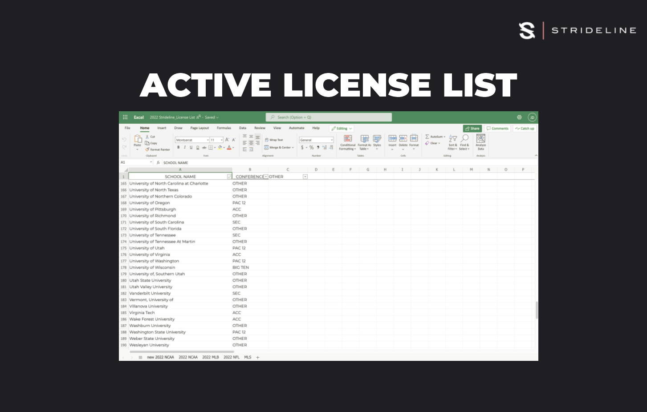This screenshot has height=412, width=647.
Task: Switch to the Review tab
Action: (260, 128)
